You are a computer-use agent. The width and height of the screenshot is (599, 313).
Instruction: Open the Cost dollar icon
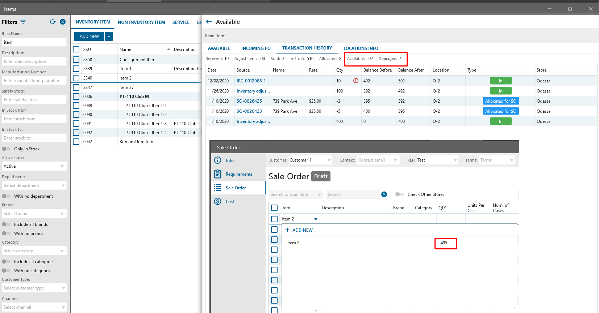click(x=217, y=201)
